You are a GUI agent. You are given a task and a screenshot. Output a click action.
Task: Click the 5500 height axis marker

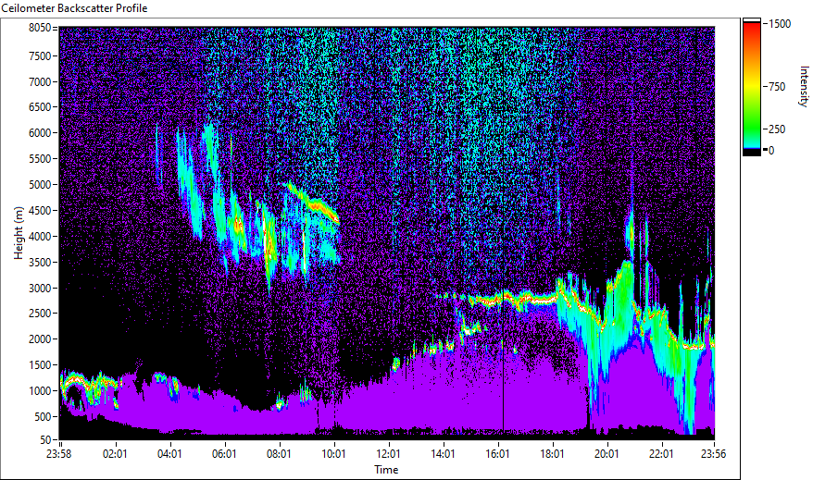40,159
